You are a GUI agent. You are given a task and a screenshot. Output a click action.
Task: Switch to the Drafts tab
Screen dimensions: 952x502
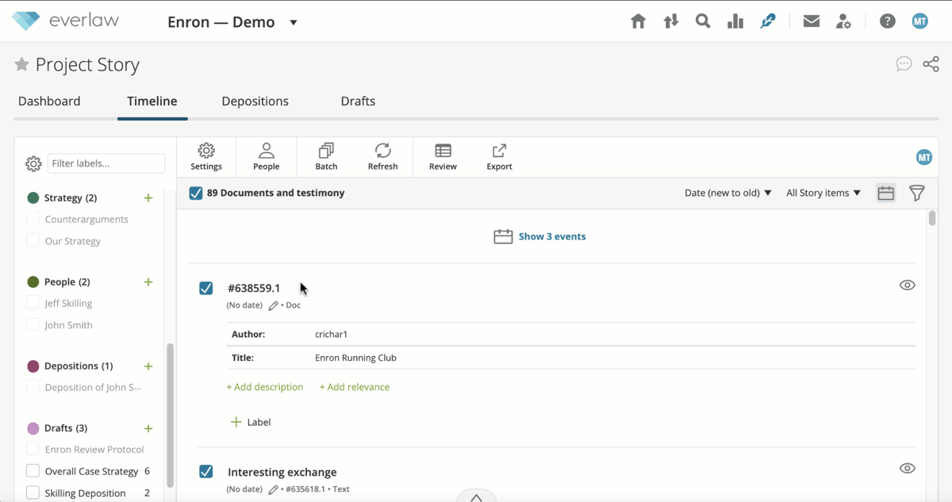[358, 102]
